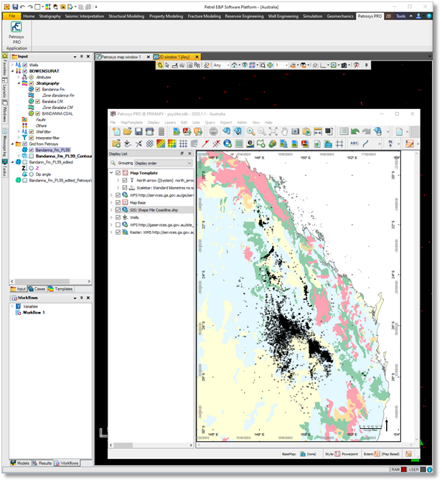Toggle the Map Base layer checkbox
The width and height of the screenshot is (442, 482).
coord(118,202)
